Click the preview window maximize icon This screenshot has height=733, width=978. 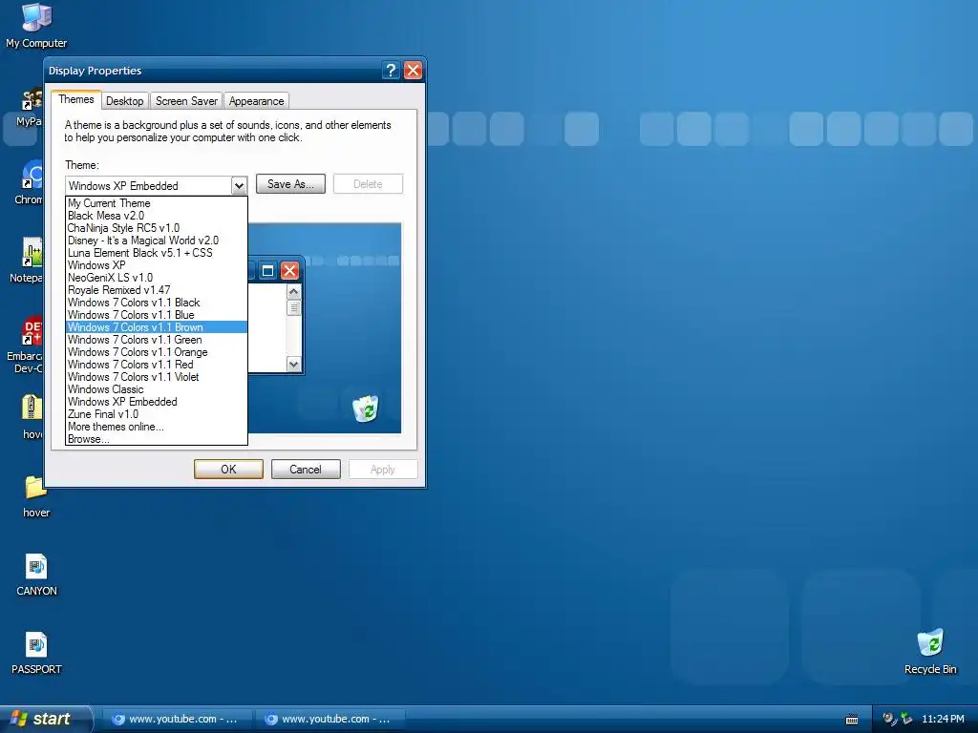pos(267,270)
